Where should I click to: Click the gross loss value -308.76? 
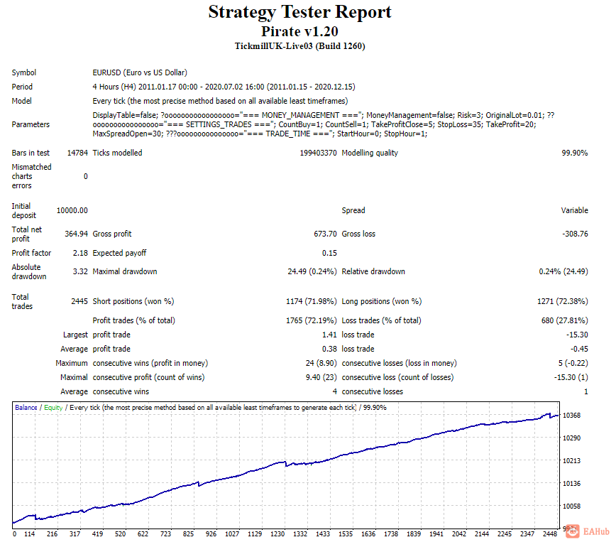tap(575, 234)
